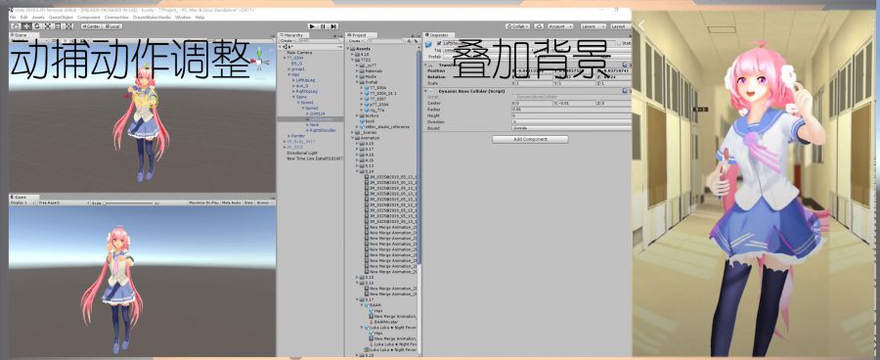The height and width of the screenshot is (360, 880).
Task: Select the Assets root folder
Action: (x=363, y=49)
